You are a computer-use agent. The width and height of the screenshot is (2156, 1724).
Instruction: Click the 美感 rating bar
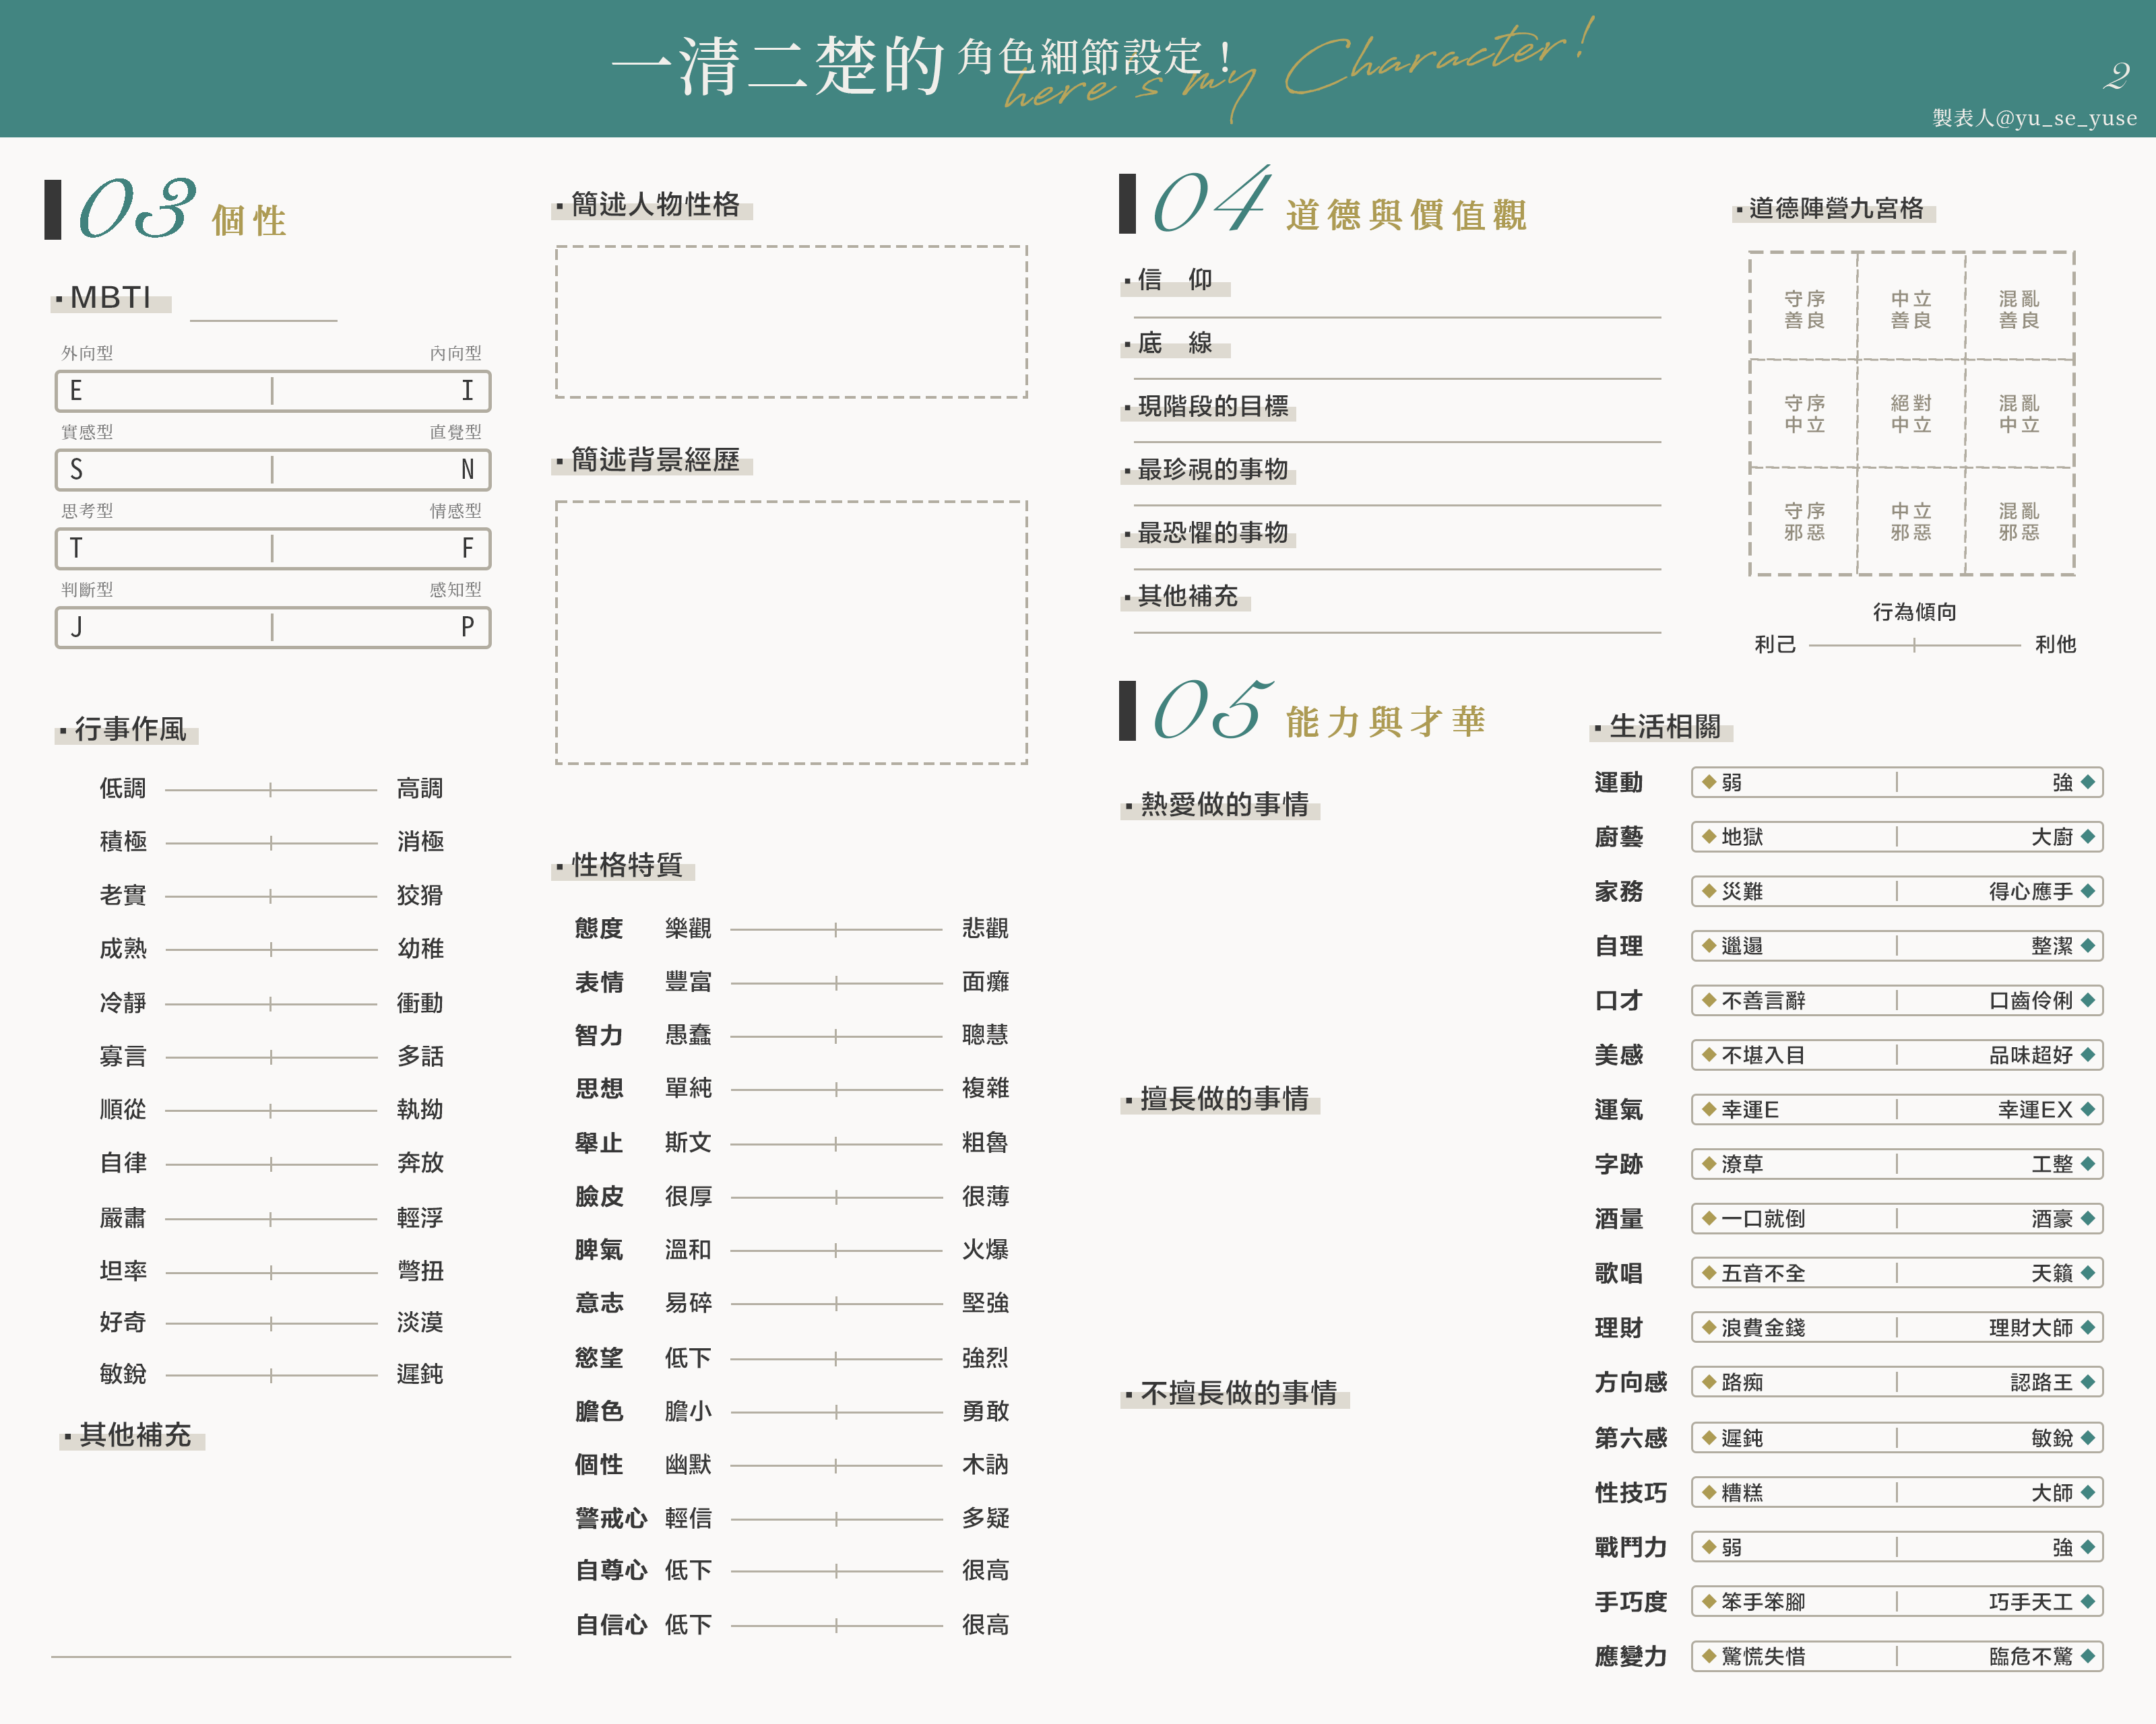coord(1897,1055)
